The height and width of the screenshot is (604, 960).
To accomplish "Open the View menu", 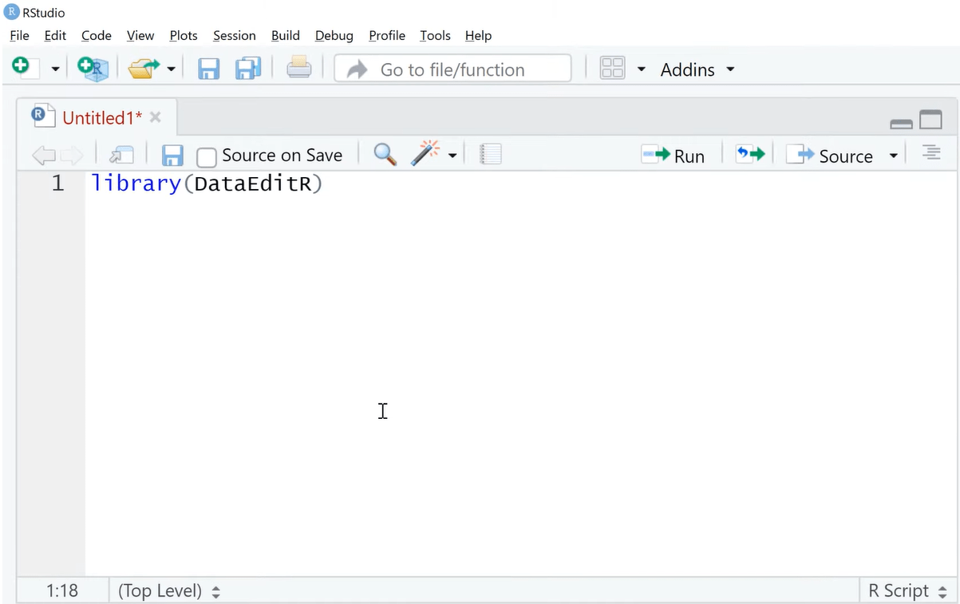I will point(140,35).
